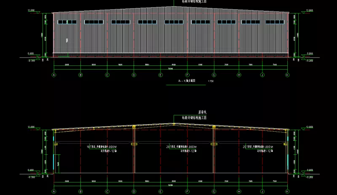The image size is (337, 195).
Task: Click axis bubble K under the facade elevation
Action: pos(287,75)
